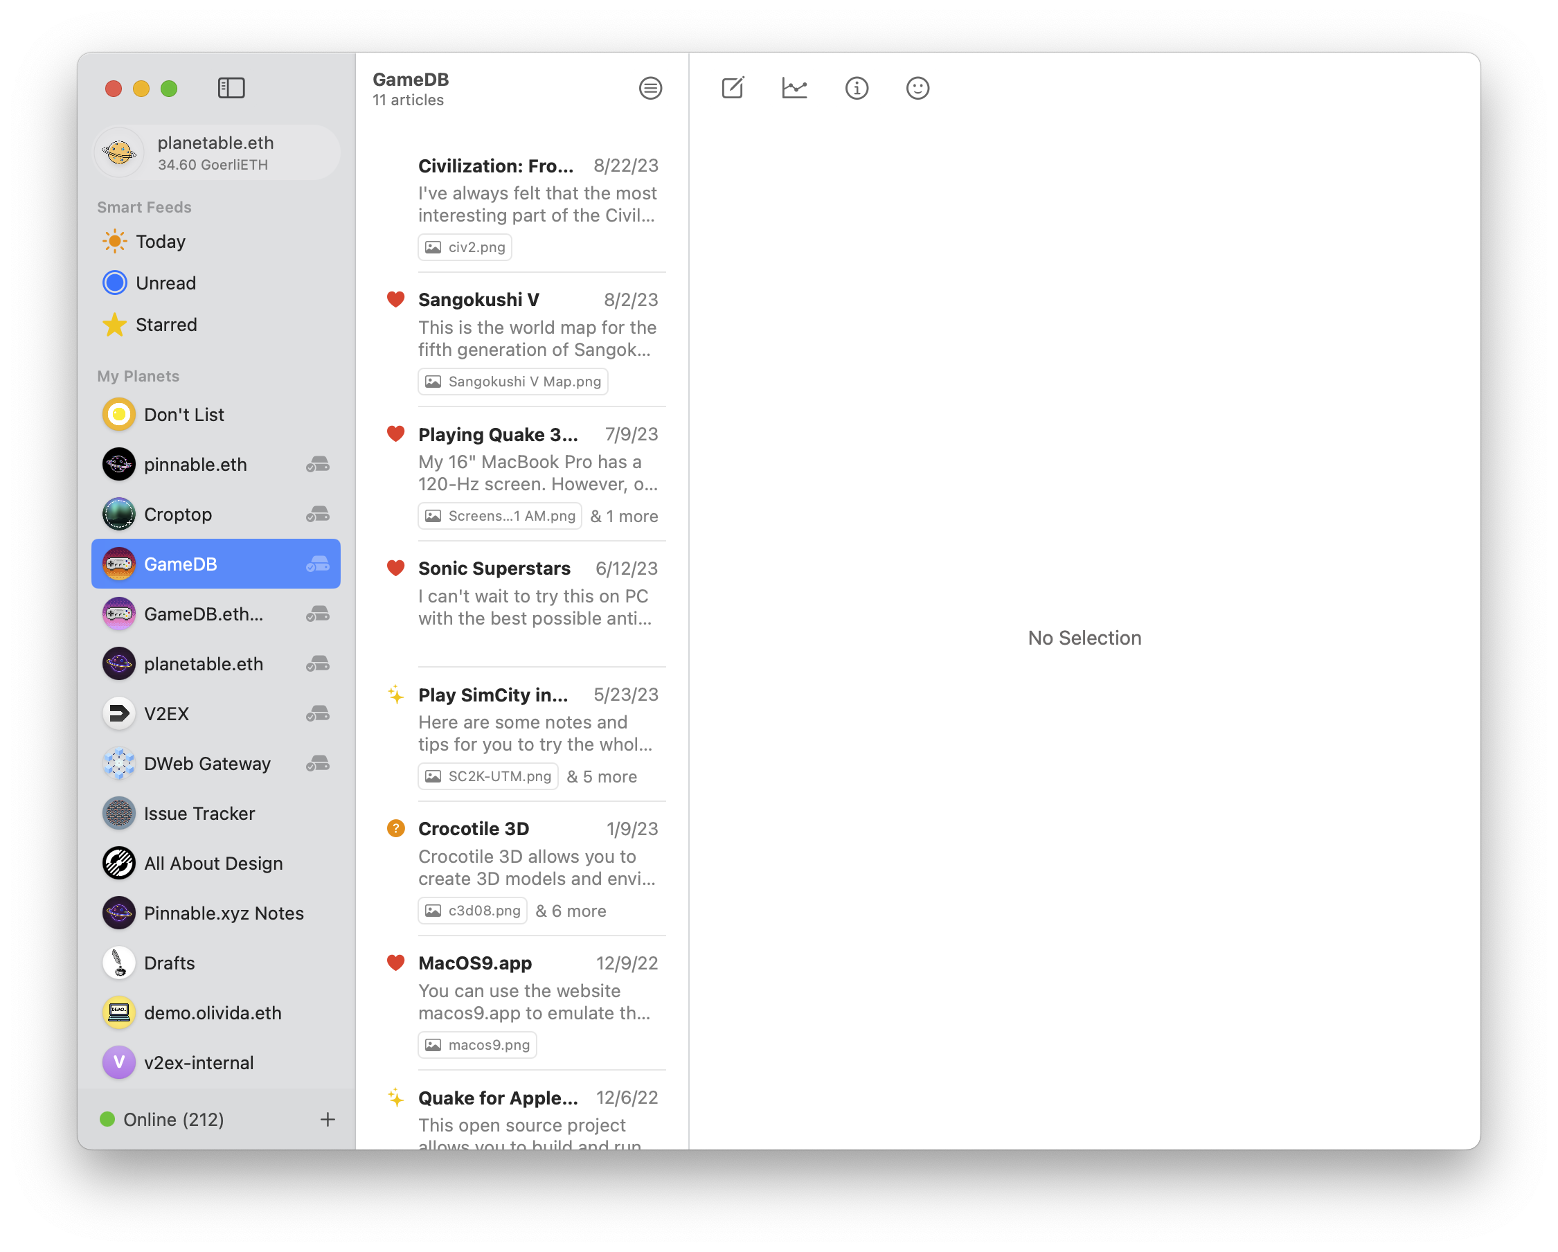Viewport: 1558px width, 1252px height.
Task: Click the sparkle star on Play SimCity
Action: (395, 695)
